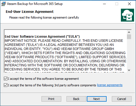Image resolution: width=136 pixels, height=106 pixels.
Task: Click 'Please read the following license agreement carefully'
Action: click(x=44, y=17)
